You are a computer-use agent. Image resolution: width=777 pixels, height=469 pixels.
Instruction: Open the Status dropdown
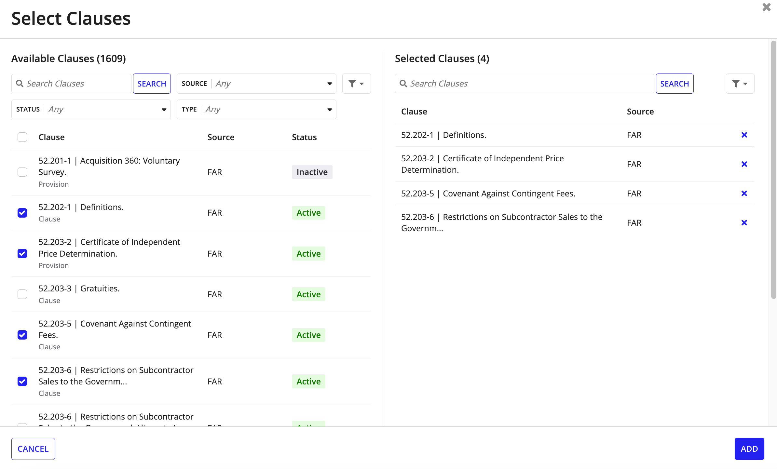91,109
